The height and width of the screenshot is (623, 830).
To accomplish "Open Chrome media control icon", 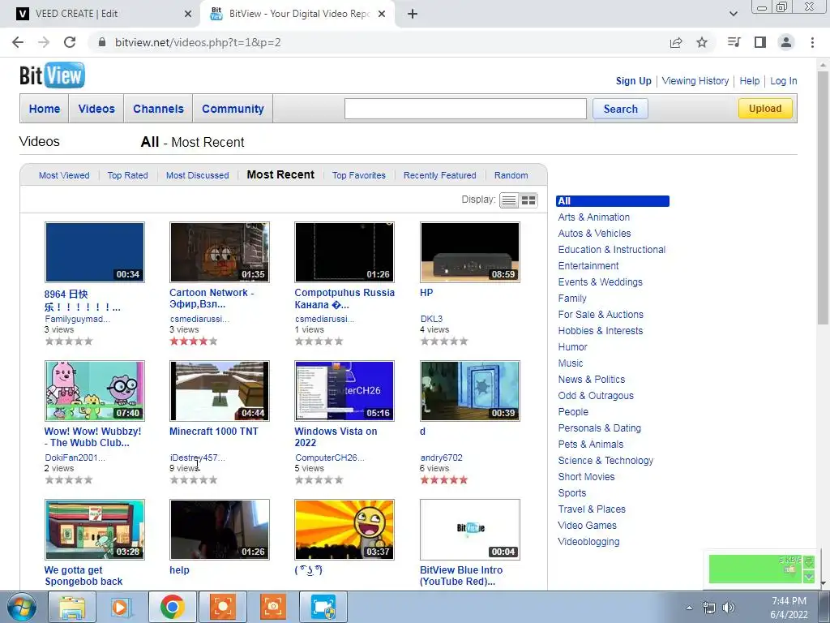I will pos(734,42).
